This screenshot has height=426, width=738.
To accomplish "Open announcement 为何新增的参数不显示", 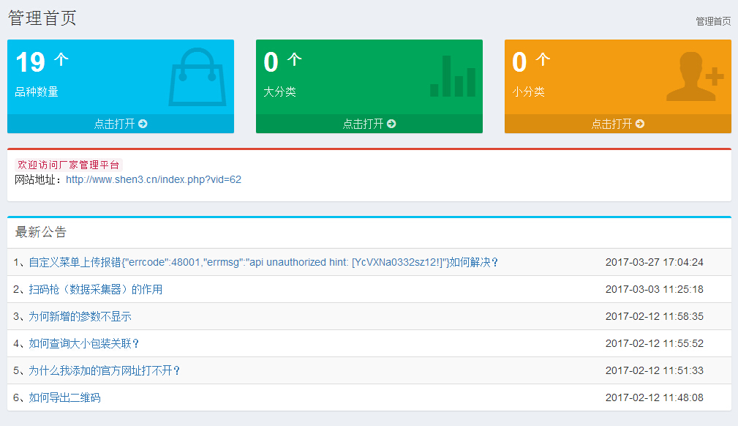I will (80, 316).
